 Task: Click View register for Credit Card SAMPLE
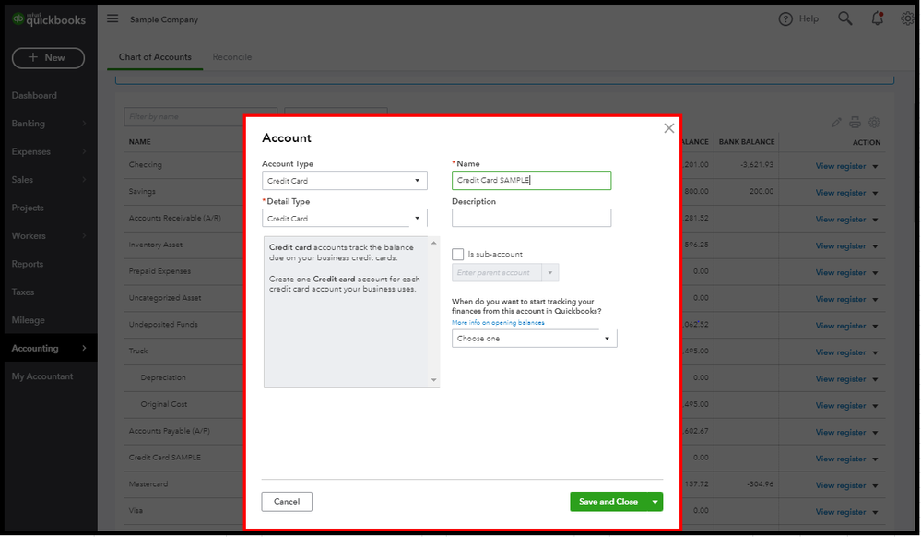tap(841, 459)
